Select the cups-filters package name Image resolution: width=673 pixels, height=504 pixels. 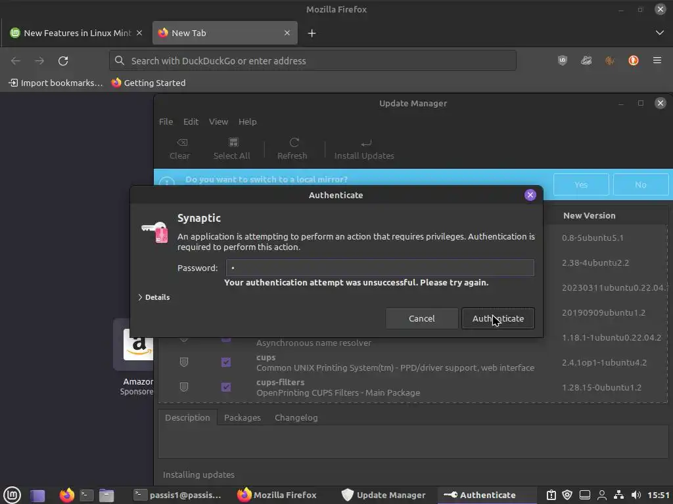(x=280, y=382)
